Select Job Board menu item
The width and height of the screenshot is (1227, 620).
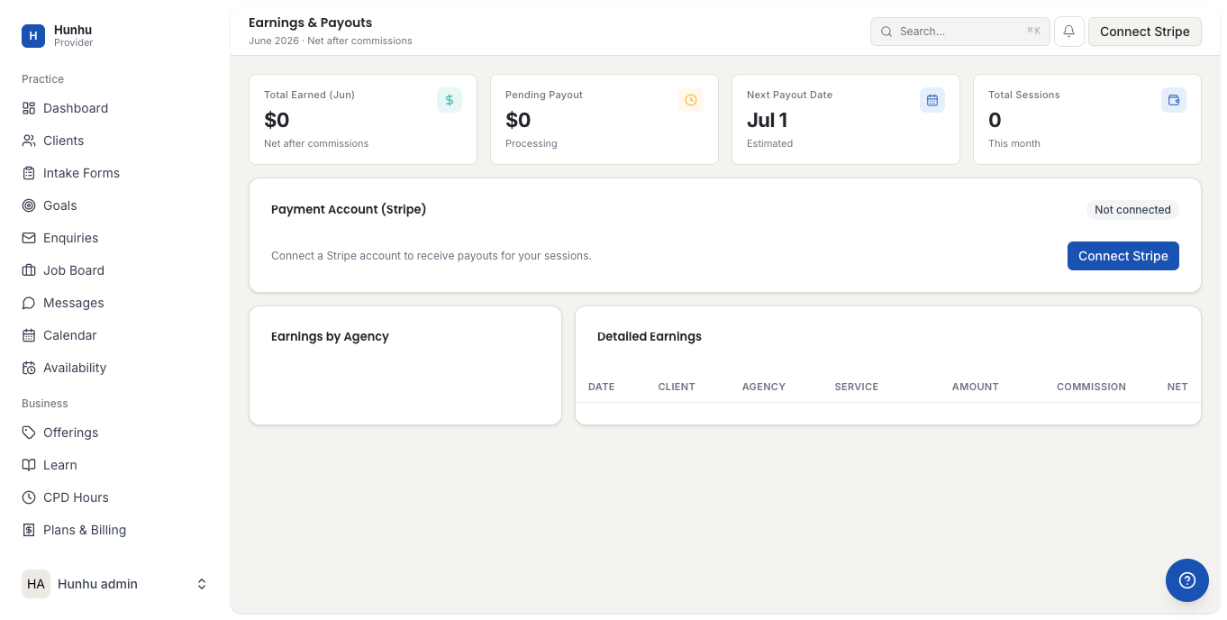click(x=114, y=270)
